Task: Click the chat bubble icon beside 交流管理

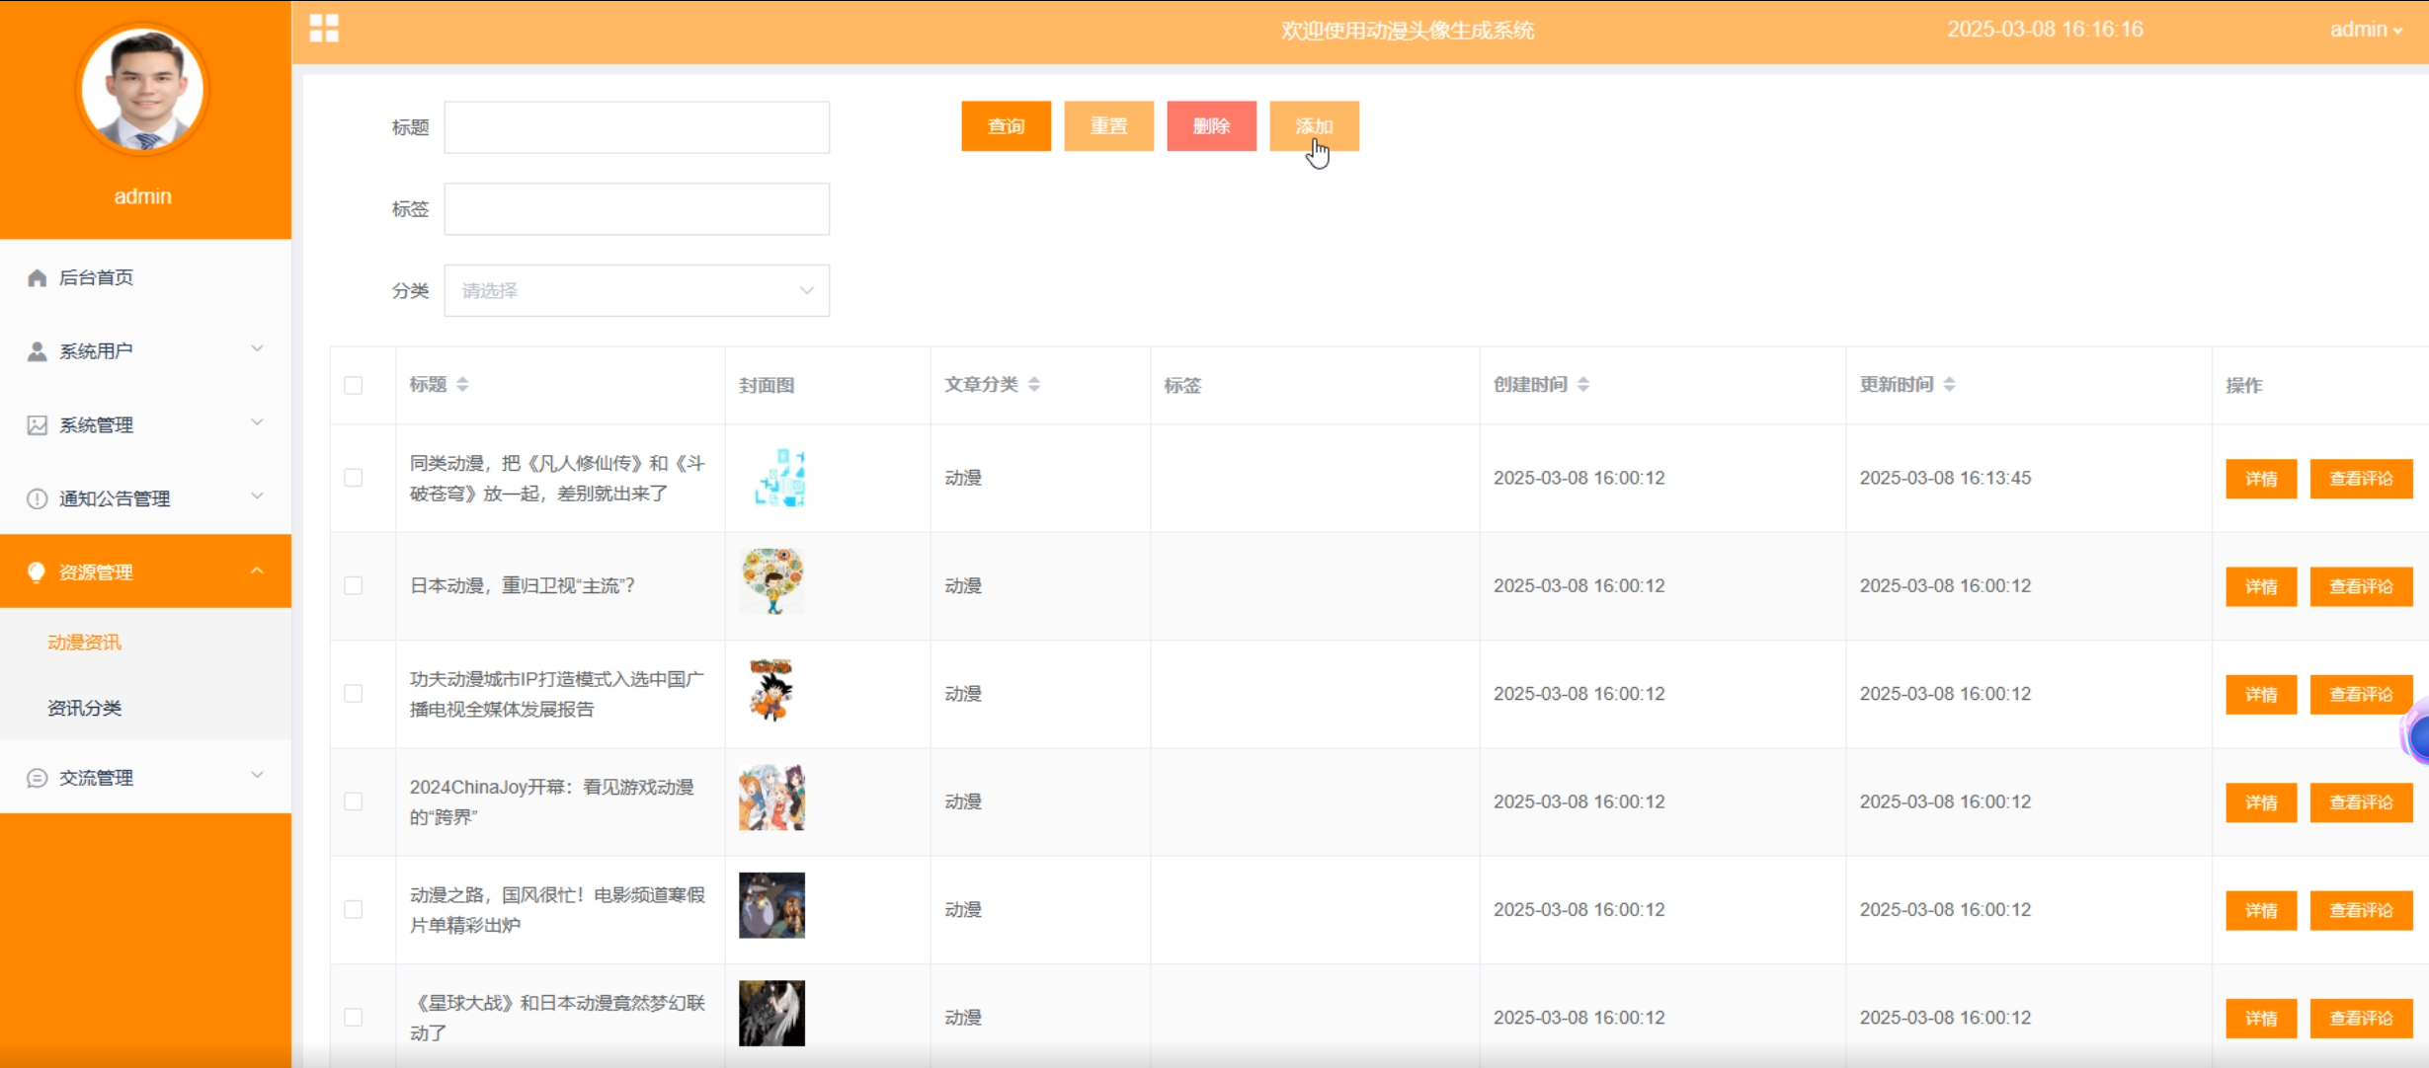Action: (x=38, y=778)
